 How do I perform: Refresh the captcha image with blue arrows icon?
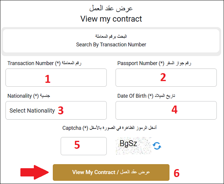(x=157, y=146)
